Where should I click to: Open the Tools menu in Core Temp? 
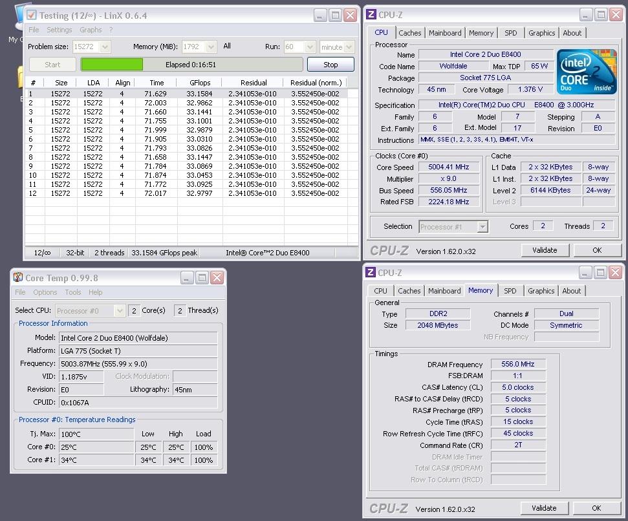[x=73, y=292]
